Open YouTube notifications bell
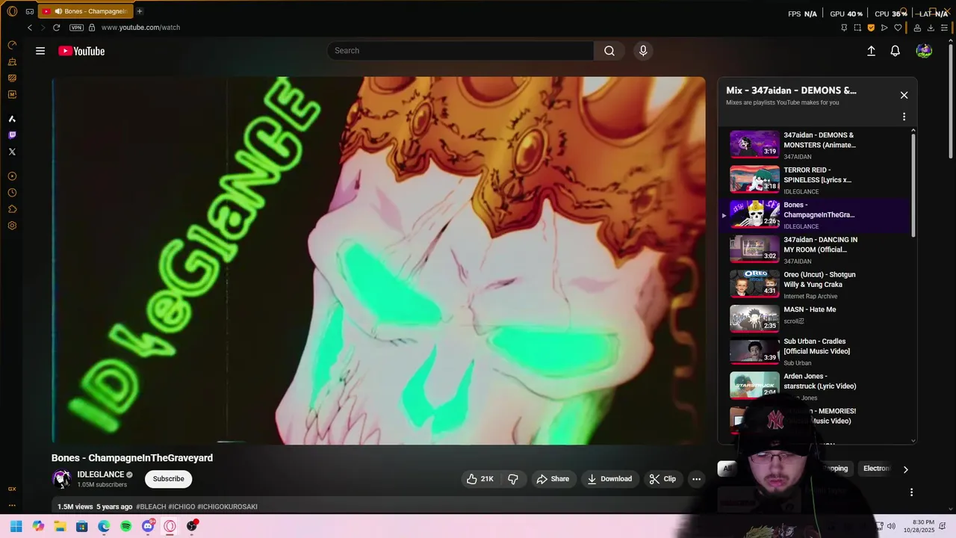 pos(895,51)
